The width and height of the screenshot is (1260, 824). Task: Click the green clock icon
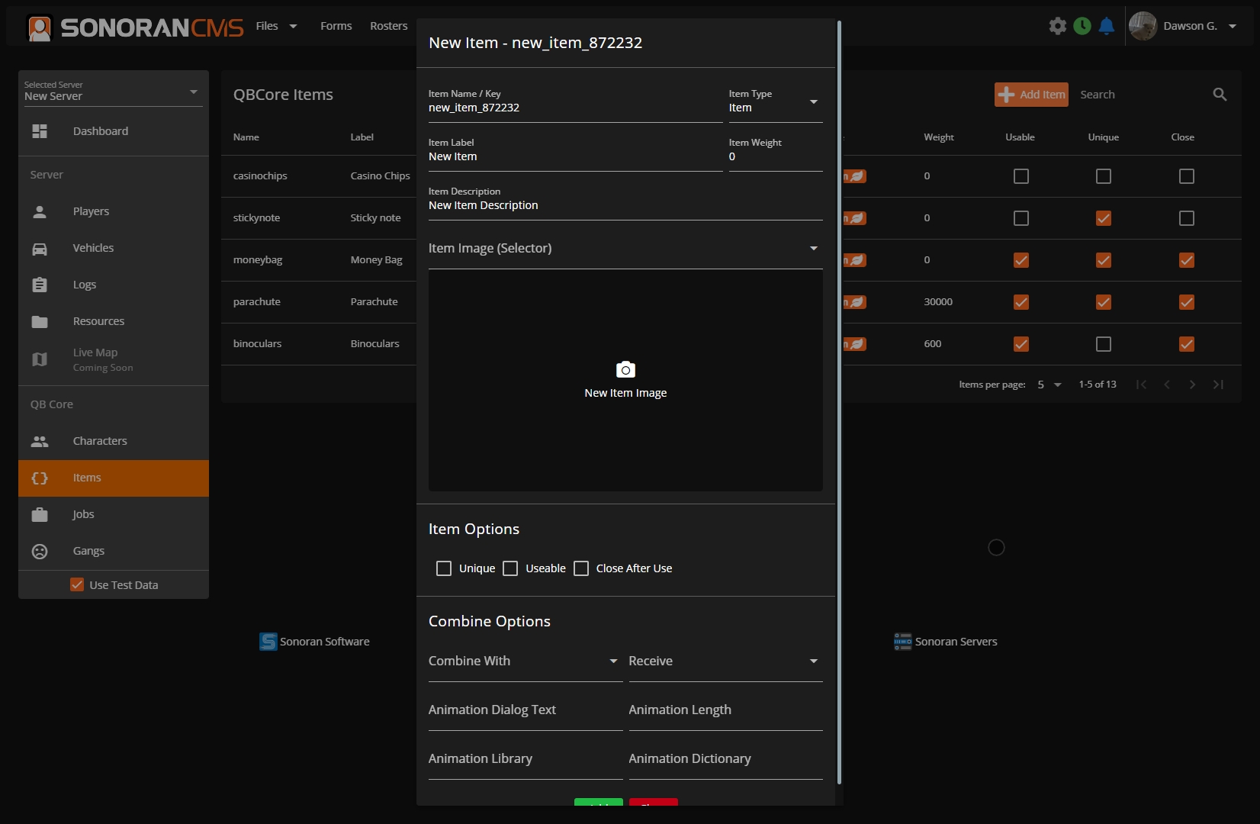click(1082, 26)
